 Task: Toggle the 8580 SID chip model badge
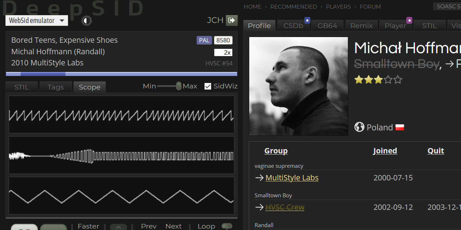(223, 40)
